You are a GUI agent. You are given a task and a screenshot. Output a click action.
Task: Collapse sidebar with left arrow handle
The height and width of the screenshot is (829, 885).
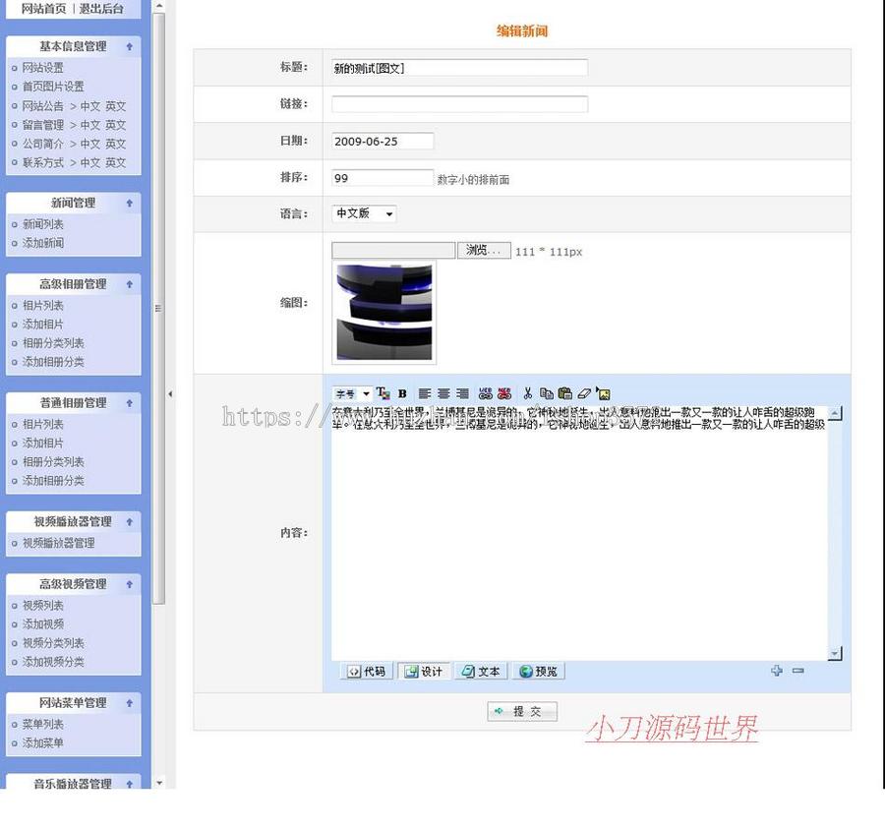click(x=170, y=394)
